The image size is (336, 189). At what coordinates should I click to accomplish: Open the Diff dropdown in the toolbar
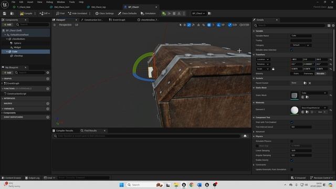[x=45, y=13]
